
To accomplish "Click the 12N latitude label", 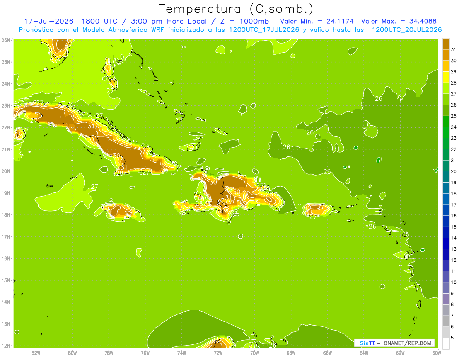I will coord(6,346).
